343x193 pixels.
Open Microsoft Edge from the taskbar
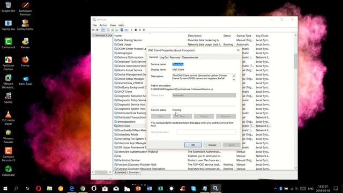point(72,188)
